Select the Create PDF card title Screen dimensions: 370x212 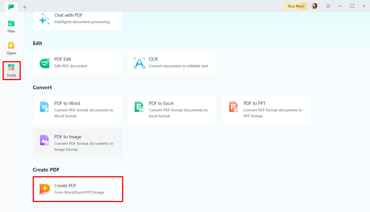65,186
